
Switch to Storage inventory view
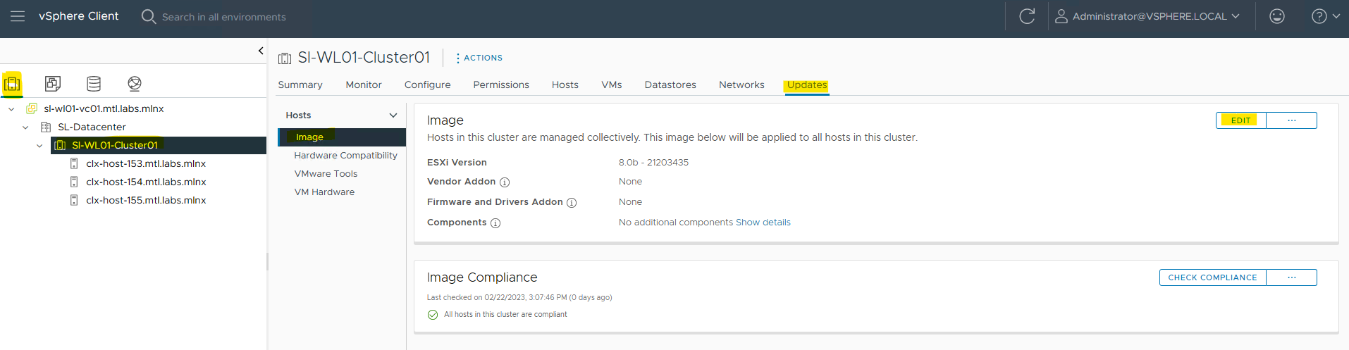point(94,84)
